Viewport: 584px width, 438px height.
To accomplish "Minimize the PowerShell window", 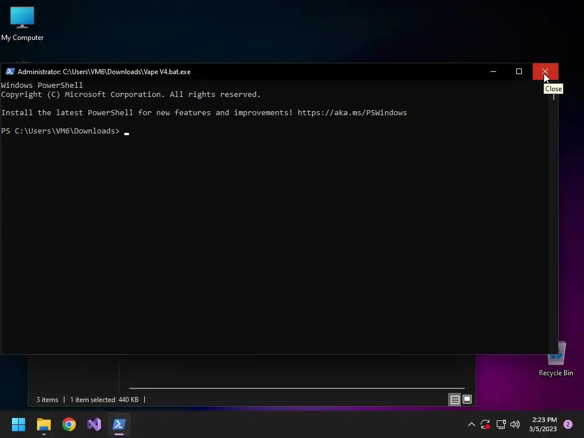I will click(493, 71).
